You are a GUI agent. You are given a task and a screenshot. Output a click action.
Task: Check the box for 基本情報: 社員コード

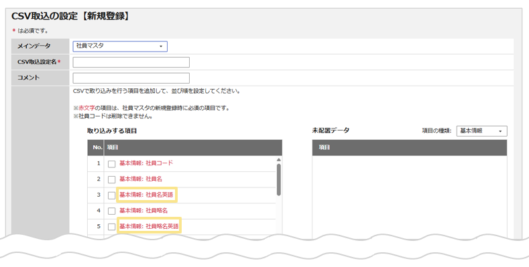112,164
